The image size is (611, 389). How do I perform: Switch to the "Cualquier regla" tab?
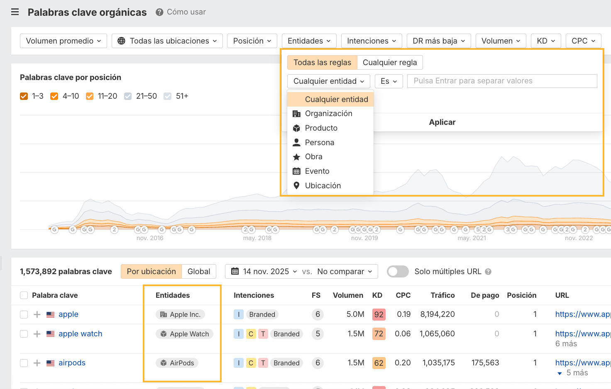coord(390,62)
